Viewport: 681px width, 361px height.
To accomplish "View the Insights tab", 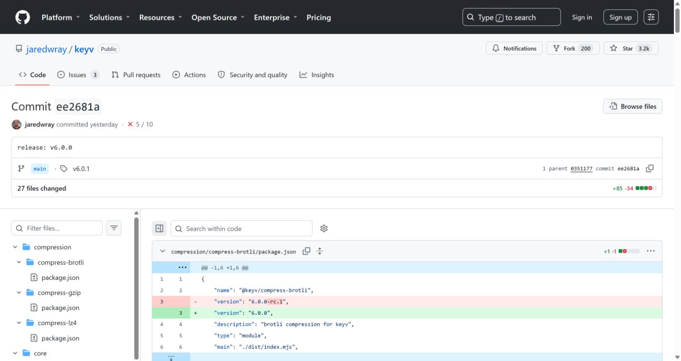I will click(317, 75).
